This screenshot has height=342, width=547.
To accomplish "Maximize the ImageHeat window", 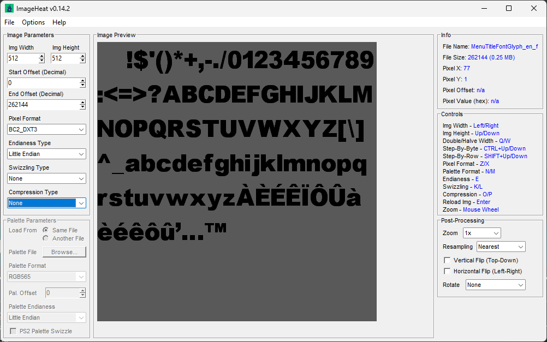I will point(509,8).
